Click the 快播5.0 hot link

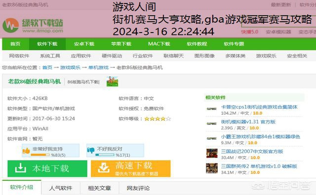[250, 32]
